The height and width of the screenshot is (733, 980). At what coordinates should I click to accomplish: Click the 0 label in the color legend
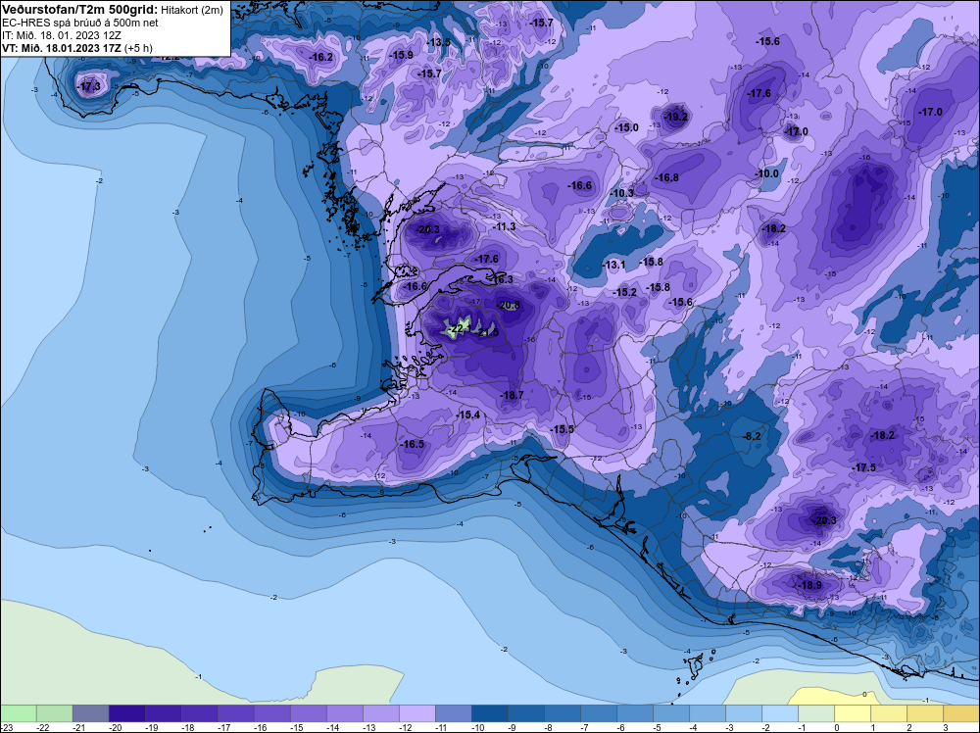coord(837,727)
